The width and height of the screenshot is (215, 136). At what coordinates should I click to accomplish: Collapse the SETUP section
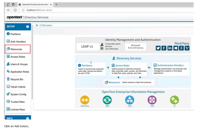(x=28, y=27)
